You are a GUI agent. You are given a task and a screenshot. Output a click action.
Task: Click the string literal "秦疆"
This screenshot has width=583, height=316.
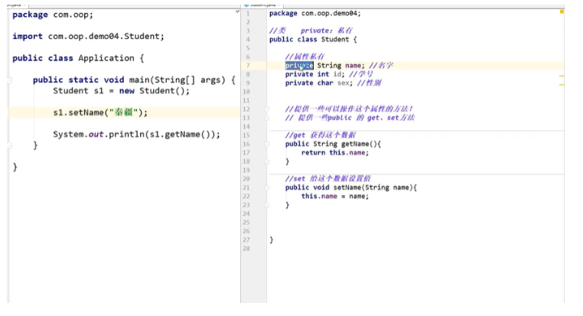(x=123, y=112)
